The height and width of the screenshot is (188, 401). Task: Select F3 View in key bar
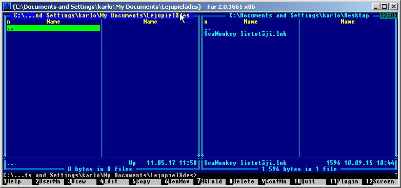[x=80, y=182]
